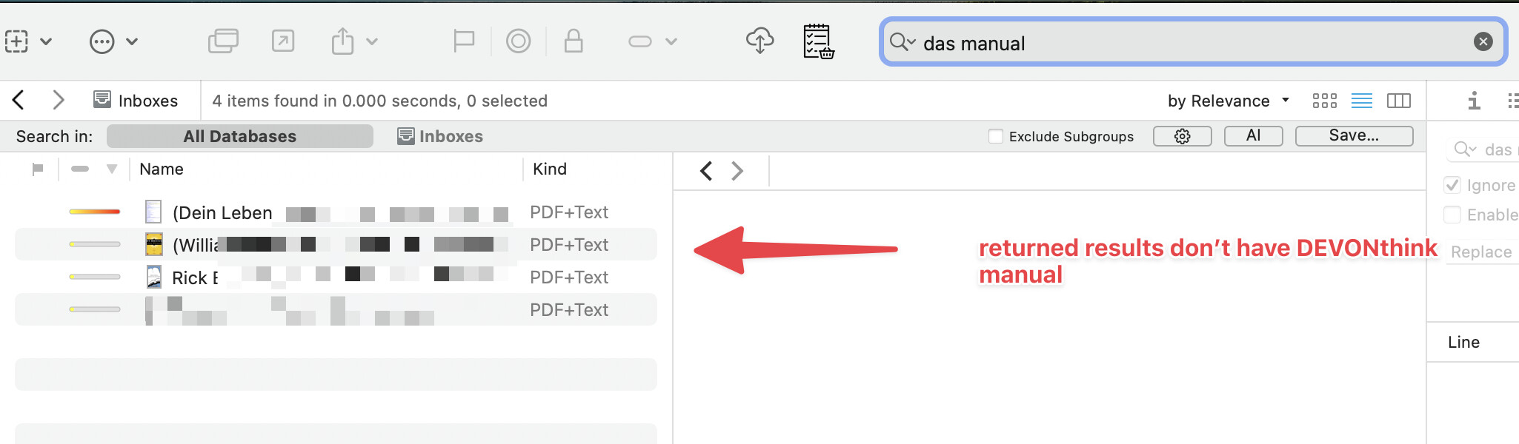
Task: Click the cloud sync icon
Action: pos(759,41)
